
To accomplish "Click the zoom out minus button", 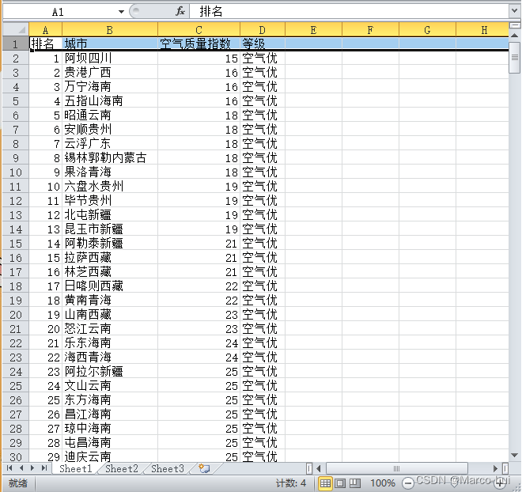I will pyautogui.click(x=408, y=483).
